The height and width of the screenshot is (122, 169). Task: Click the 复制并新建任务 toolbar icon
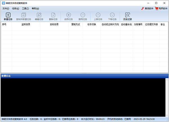pyautogui.click(x=24, y=15)
